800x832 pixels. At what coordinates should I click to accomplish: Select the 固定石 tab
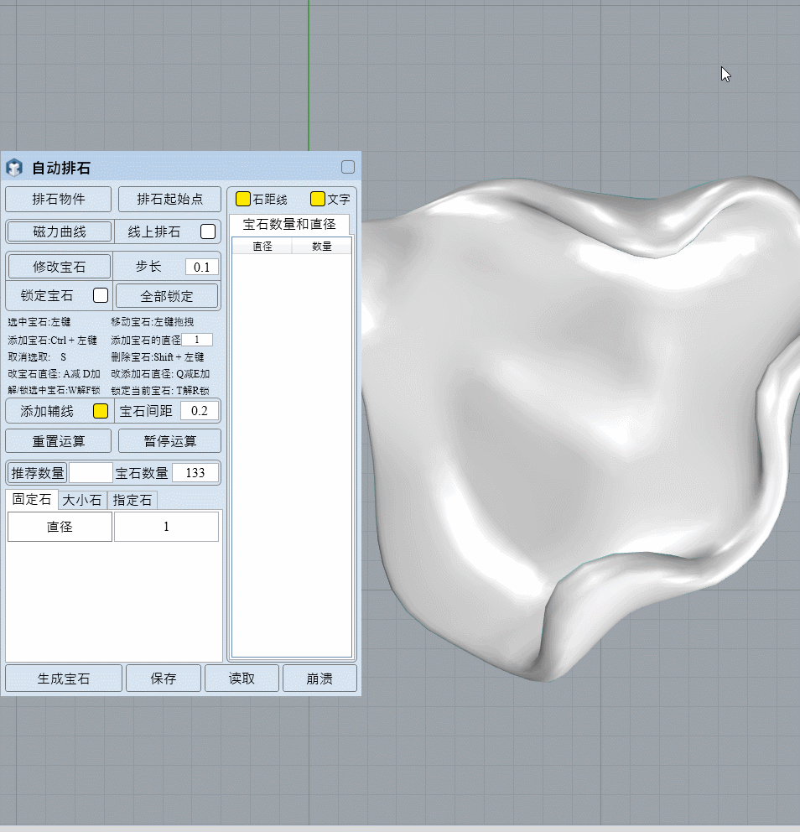(x=32, y=500)
